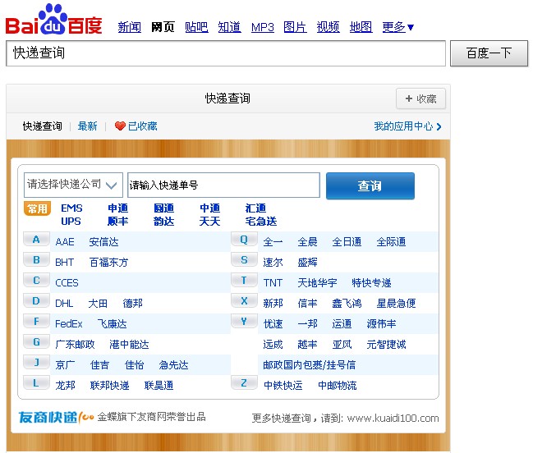Select letter X index badge
533x453 pixels.
(x=244, y=301)
